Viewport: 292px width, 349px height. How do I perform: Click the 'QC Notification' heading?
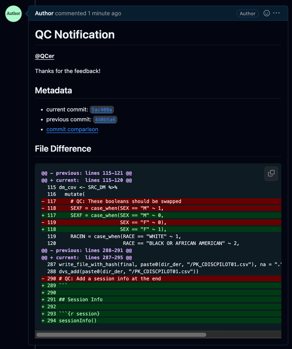click(x=75, y=35)
